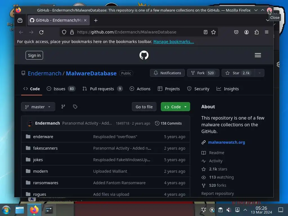Open Save to Pocket icon

point(236,32)
